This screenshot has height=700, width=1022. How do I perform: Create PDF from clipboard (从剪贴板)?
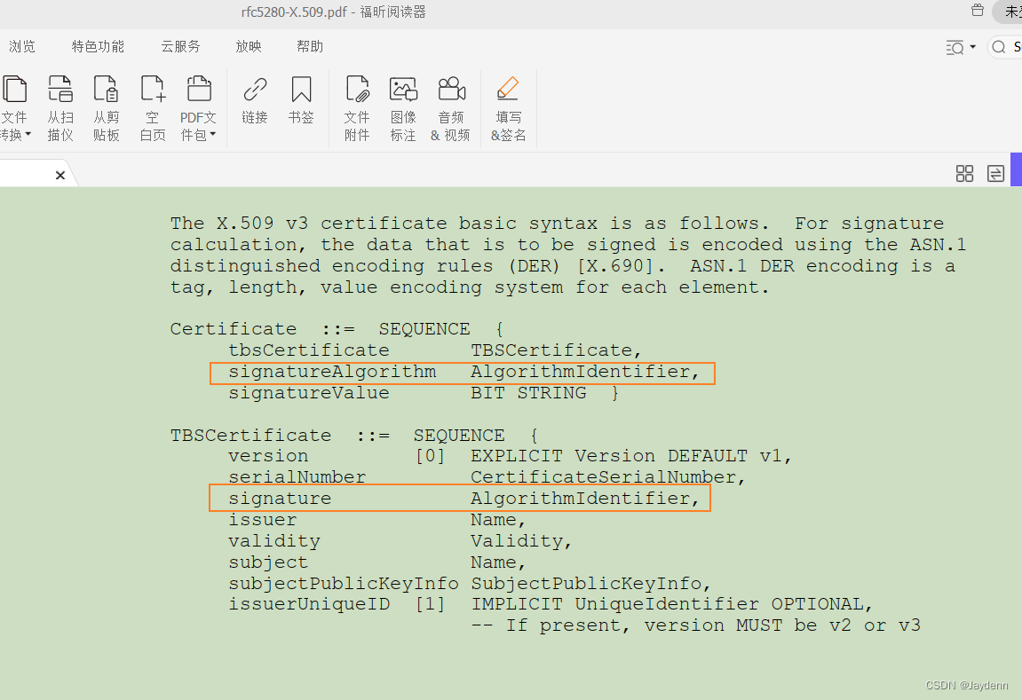click(107, 108)
